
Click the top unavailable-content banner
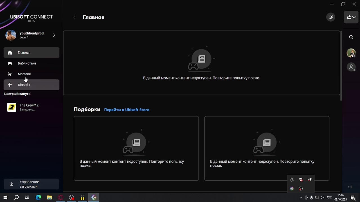click(x=201, y=63)
